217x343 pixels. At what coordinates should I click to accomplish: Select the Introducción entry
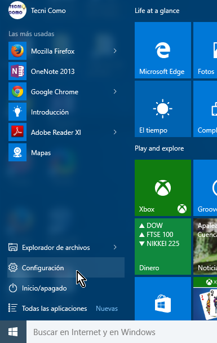click(x=66, y=112)
